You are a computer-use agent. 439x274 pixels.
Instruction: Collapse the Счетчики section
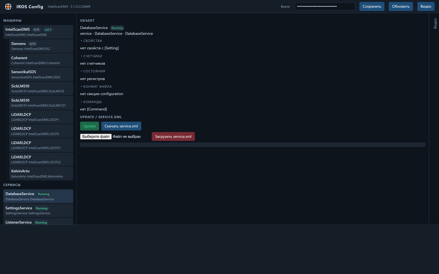[91, 56]
